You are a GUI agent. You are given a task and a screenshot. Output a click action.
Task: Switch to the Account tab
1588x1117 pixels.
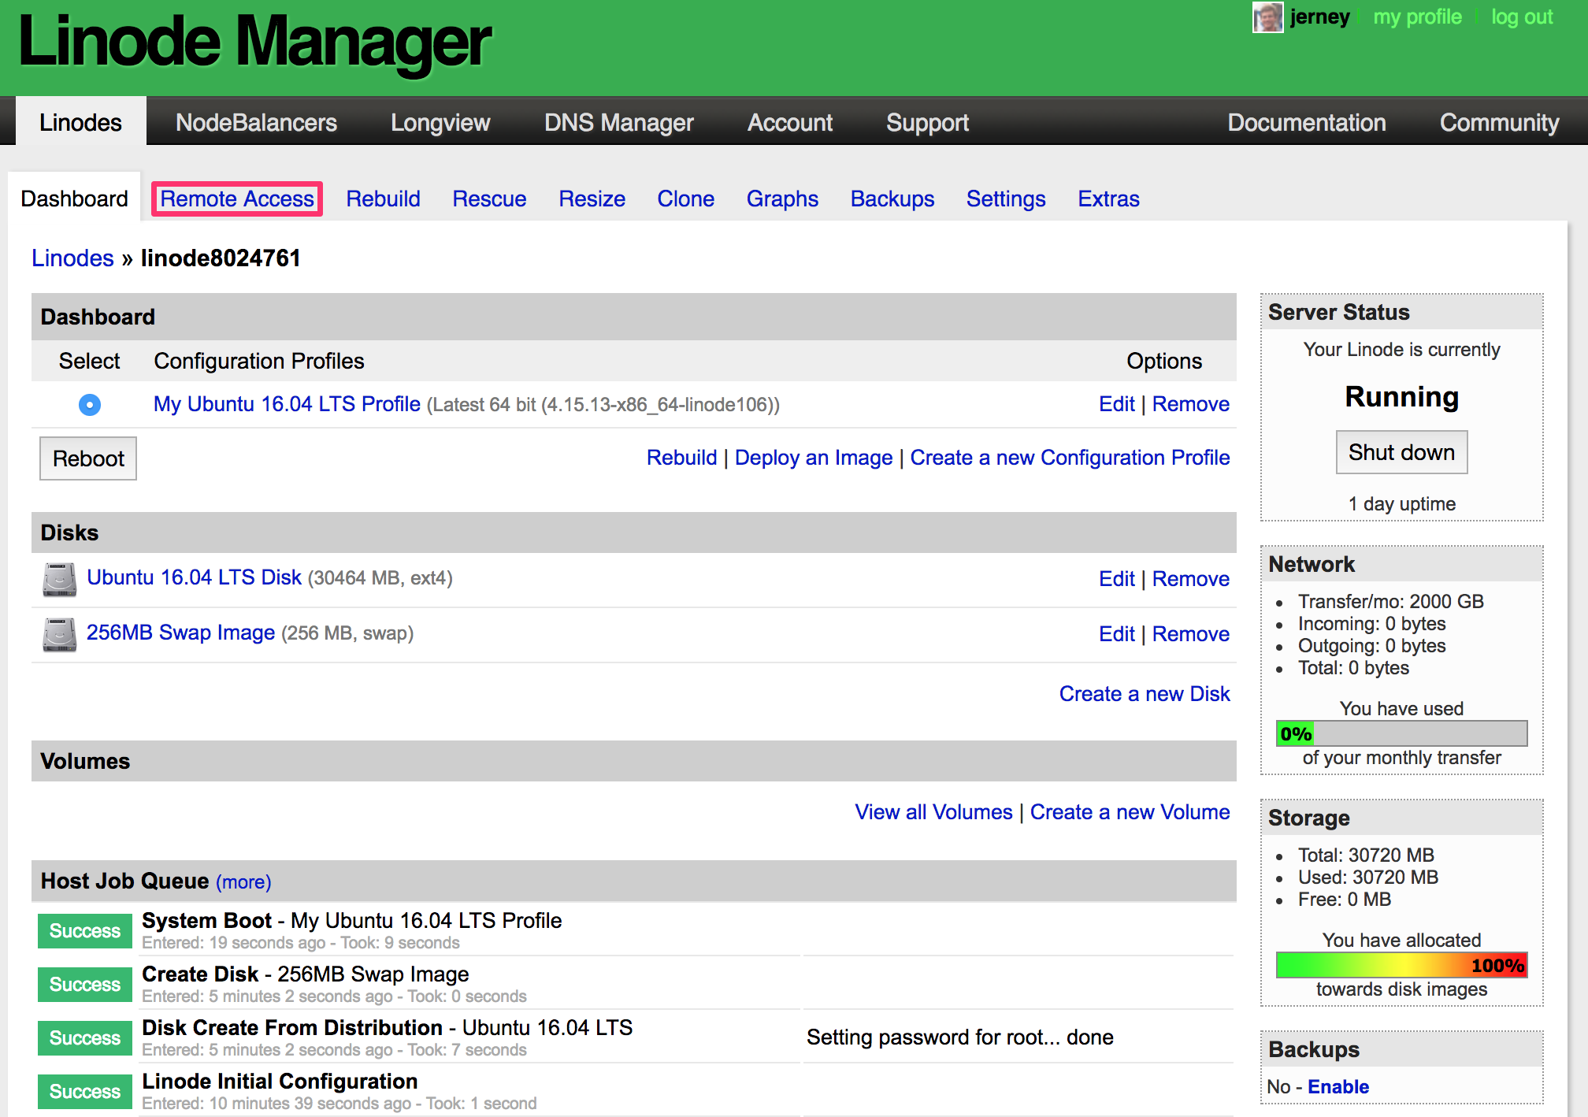pos(790,122)
